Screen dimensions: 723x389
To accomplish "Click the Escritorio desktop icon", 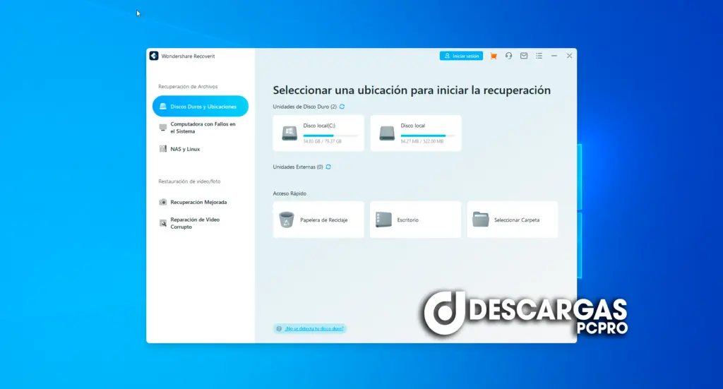I will [x=383, y=220].
